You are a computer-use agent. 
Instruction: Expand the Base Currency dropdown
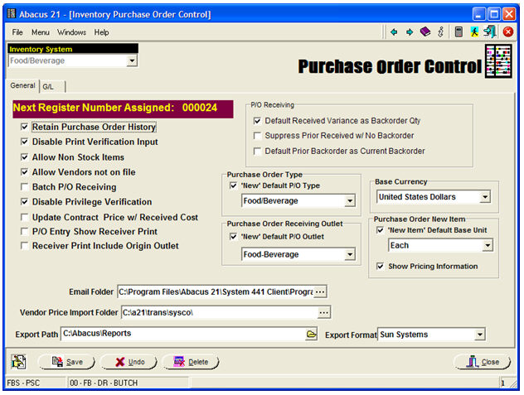[484, 197]
